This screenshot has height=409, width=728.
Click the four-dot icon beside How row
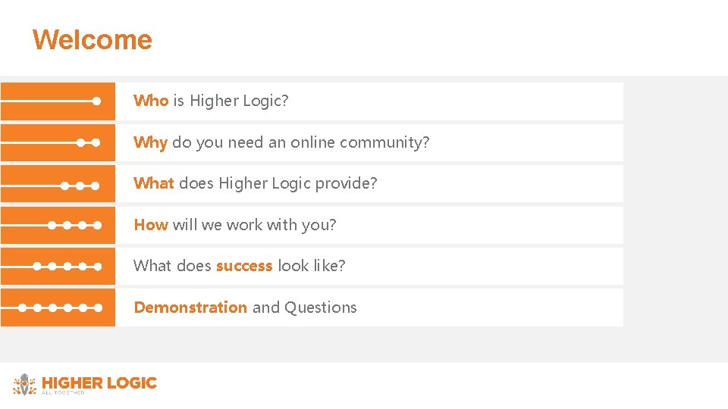(74, 225)
